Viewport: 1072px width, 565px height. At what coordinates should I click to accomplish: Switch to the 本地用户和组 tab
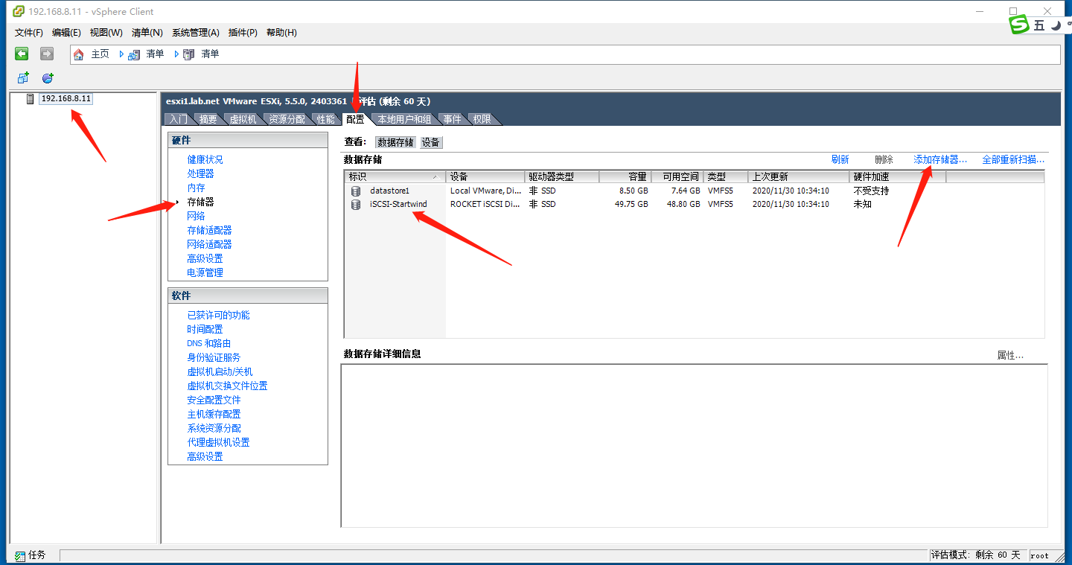point(404,119)
